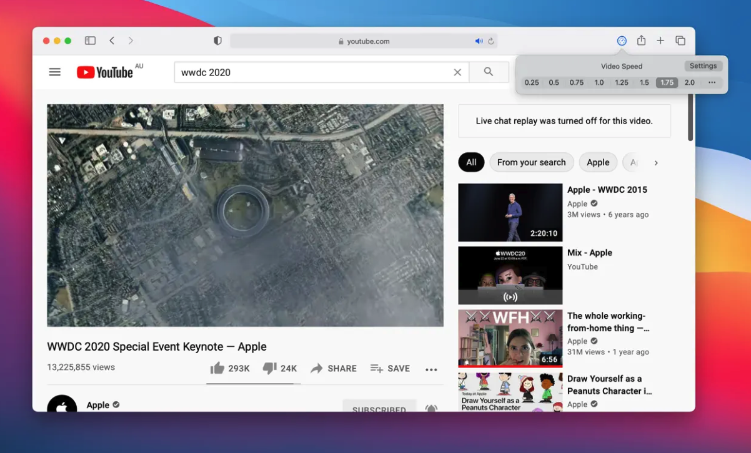Open video speed Settings

coord(703,66)
